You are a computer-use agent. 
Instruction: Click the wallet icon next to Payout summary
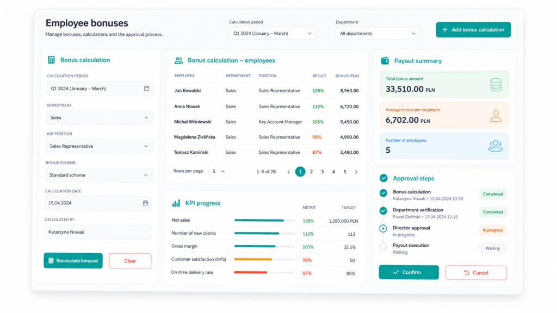coord(385,61)
